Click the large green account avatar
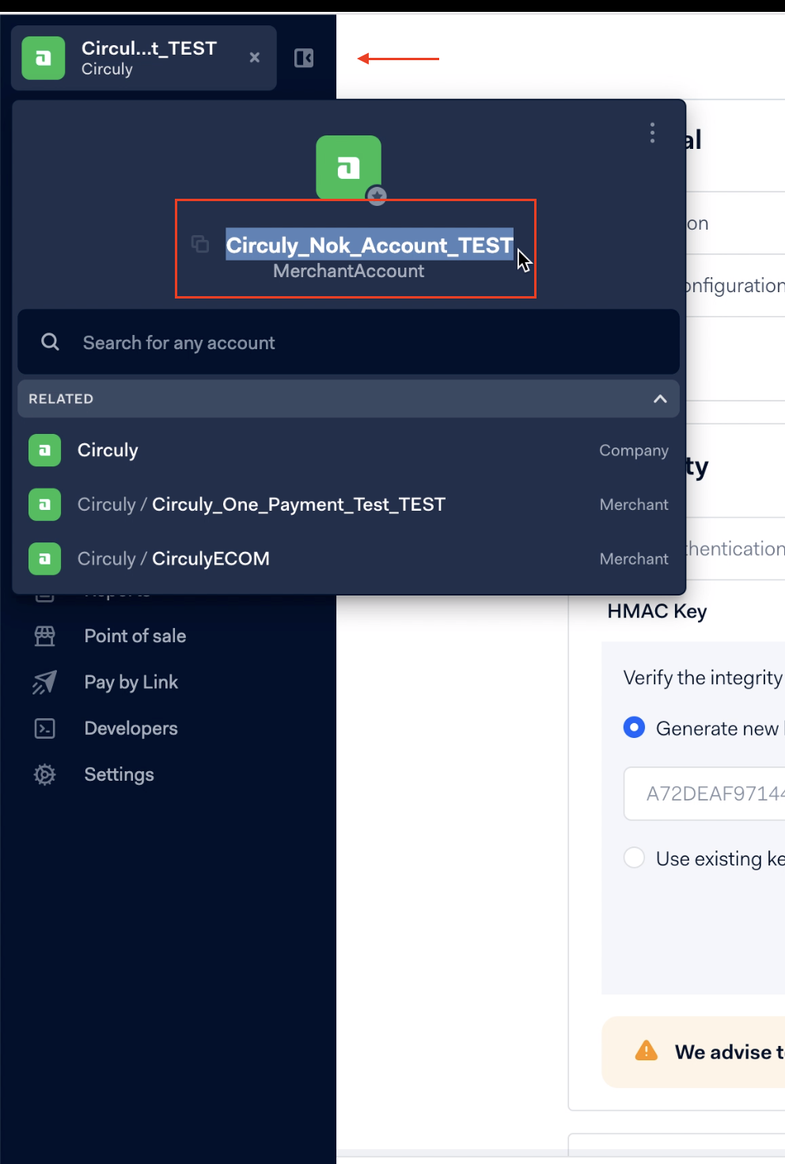Viewport: 785px width, 1164px height. tap(348, 167)
